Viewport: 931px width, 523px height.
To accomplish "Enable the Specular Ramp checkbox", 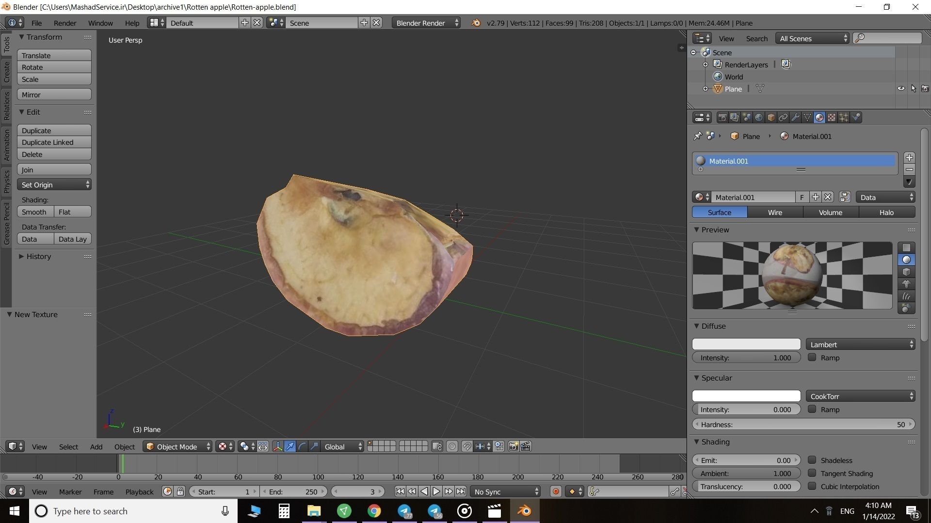I will coord(812,409).
